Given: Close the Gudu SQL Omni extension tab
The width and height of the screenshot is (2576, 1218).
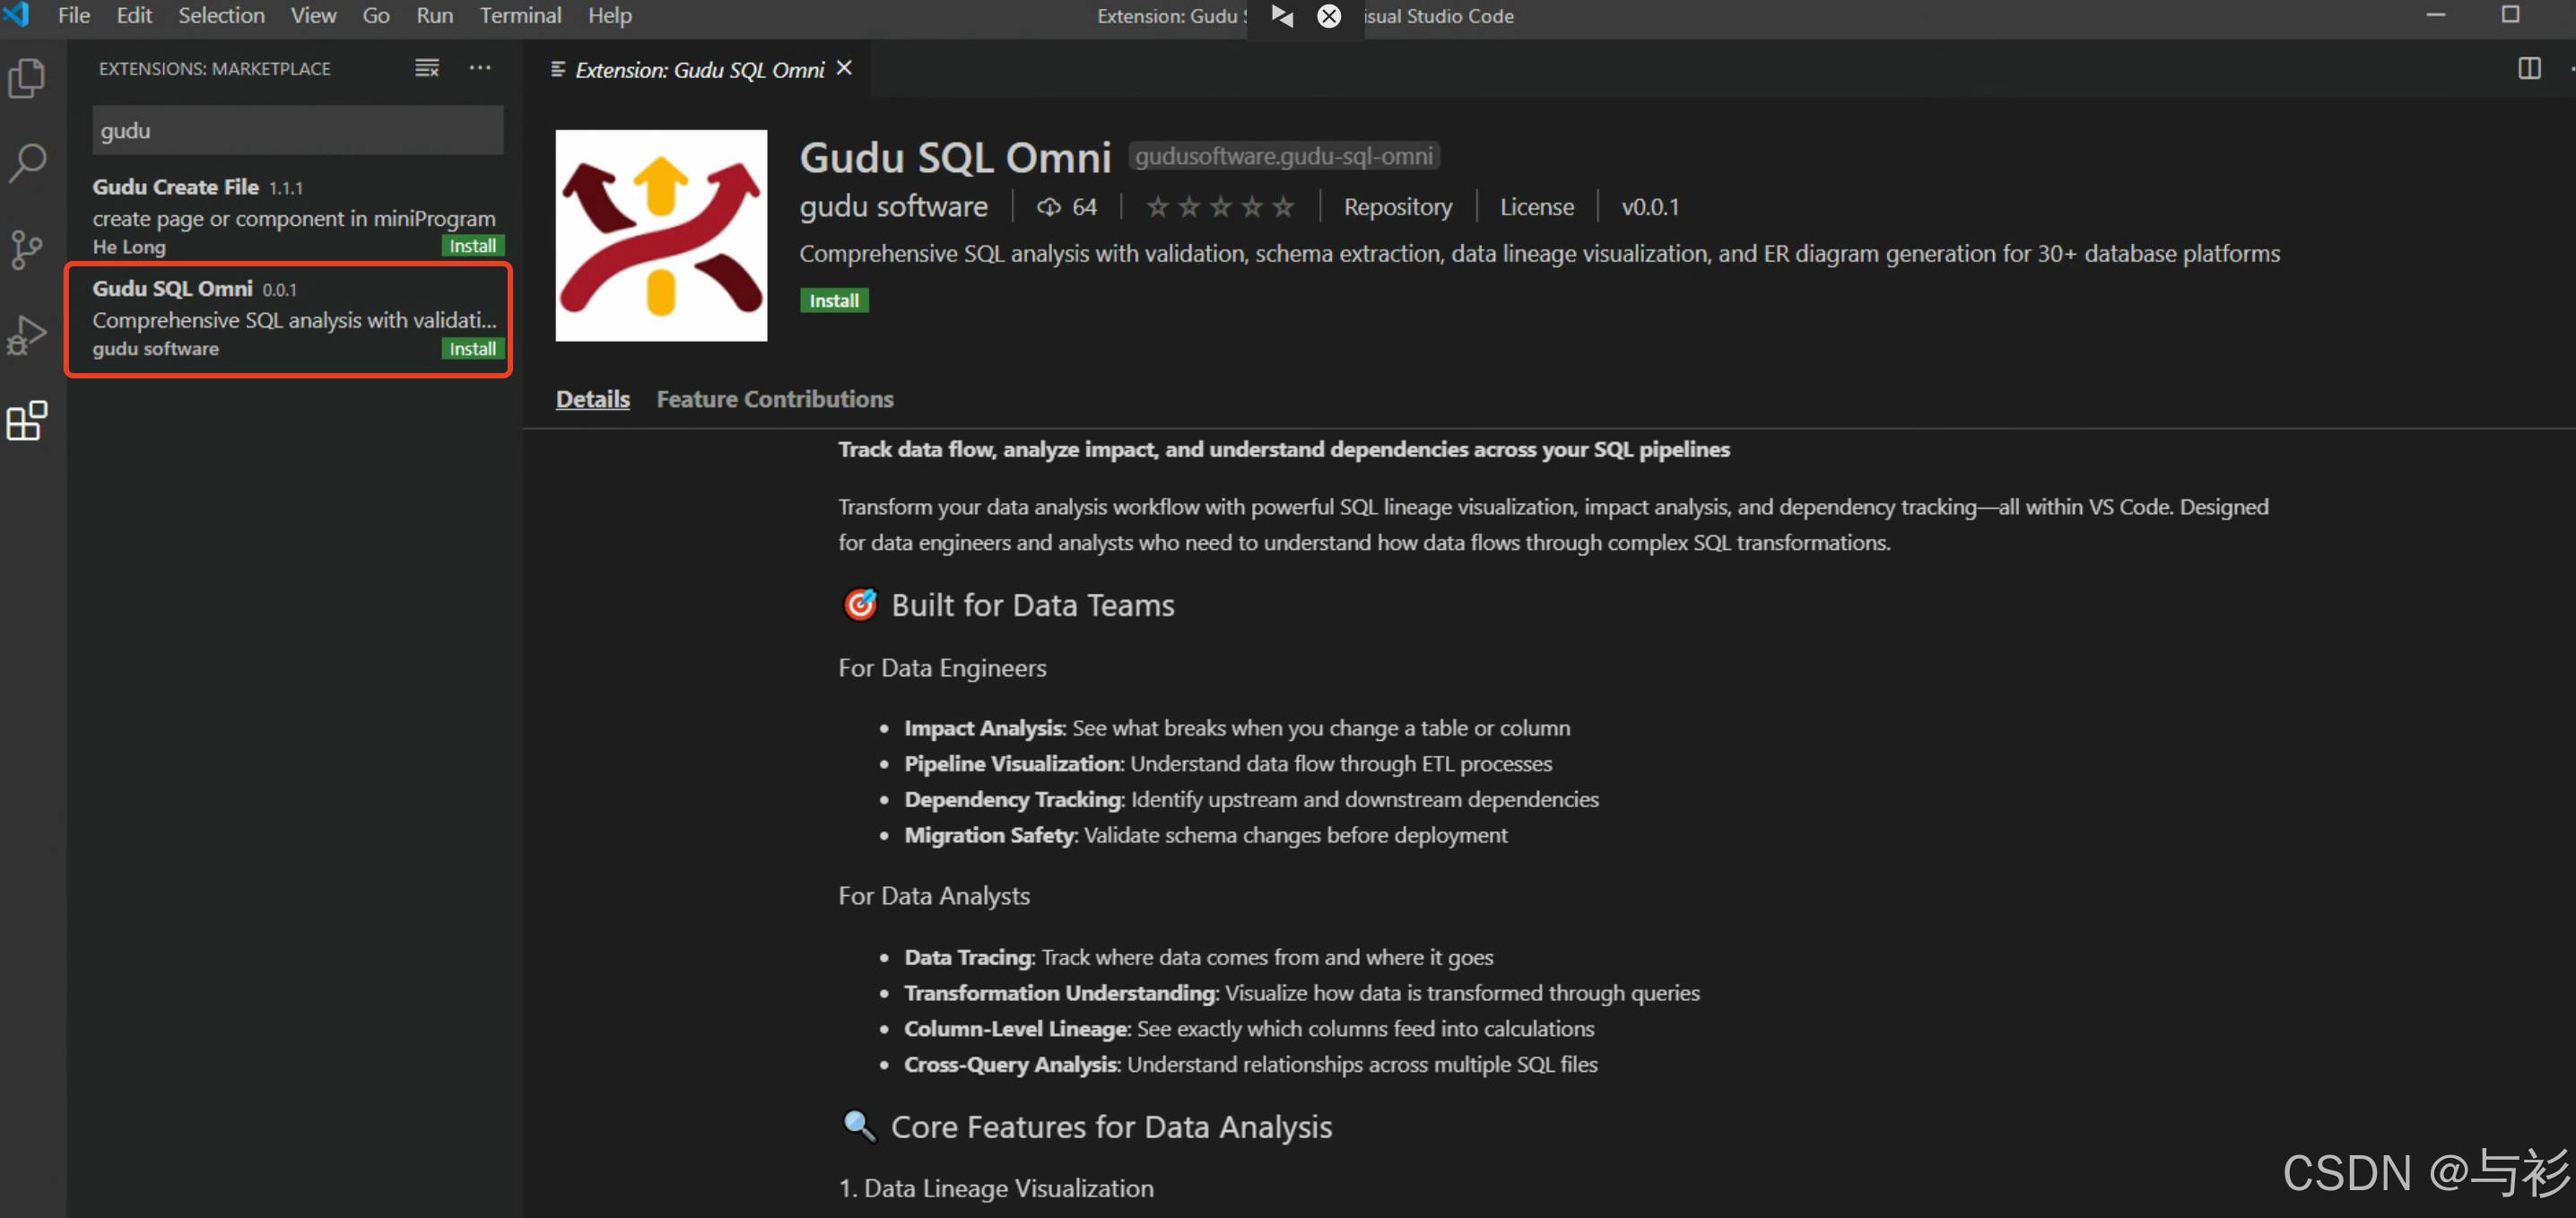Looking at the screenshot, I should point(845,68).
